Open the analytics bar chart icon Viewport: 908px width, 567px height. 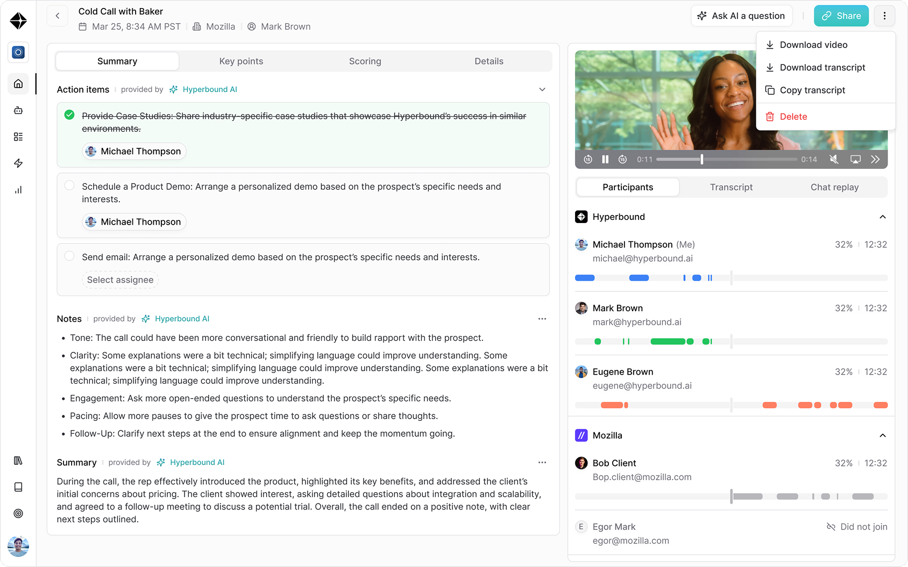click(18, 190)
